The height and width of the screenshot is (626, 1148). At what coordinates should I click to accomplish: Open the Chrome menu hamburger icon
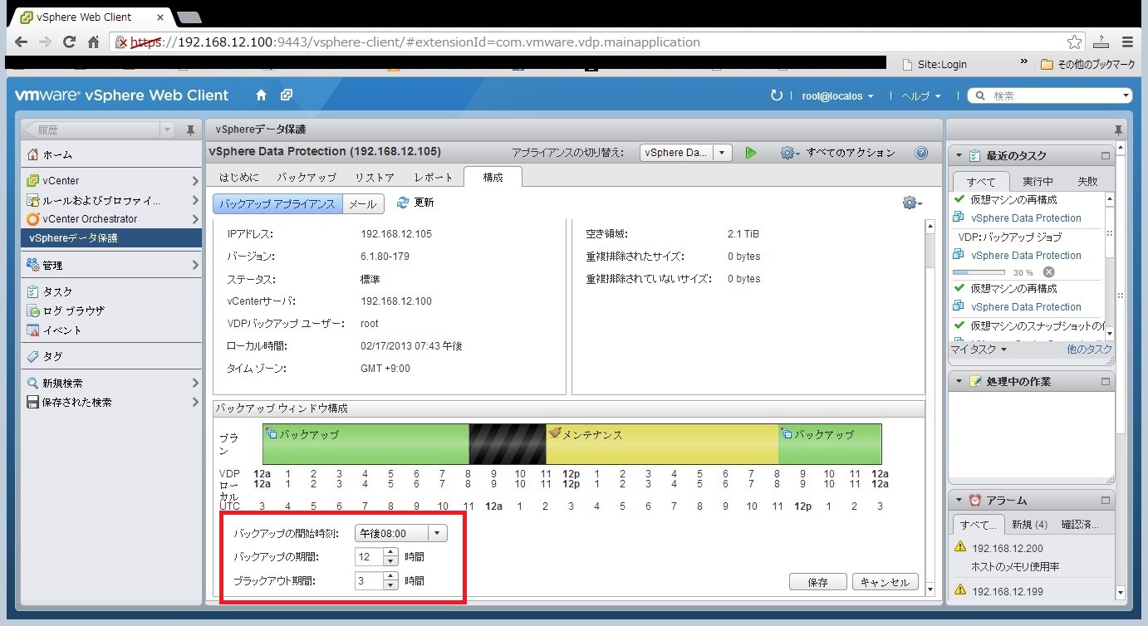[1127, 42]
